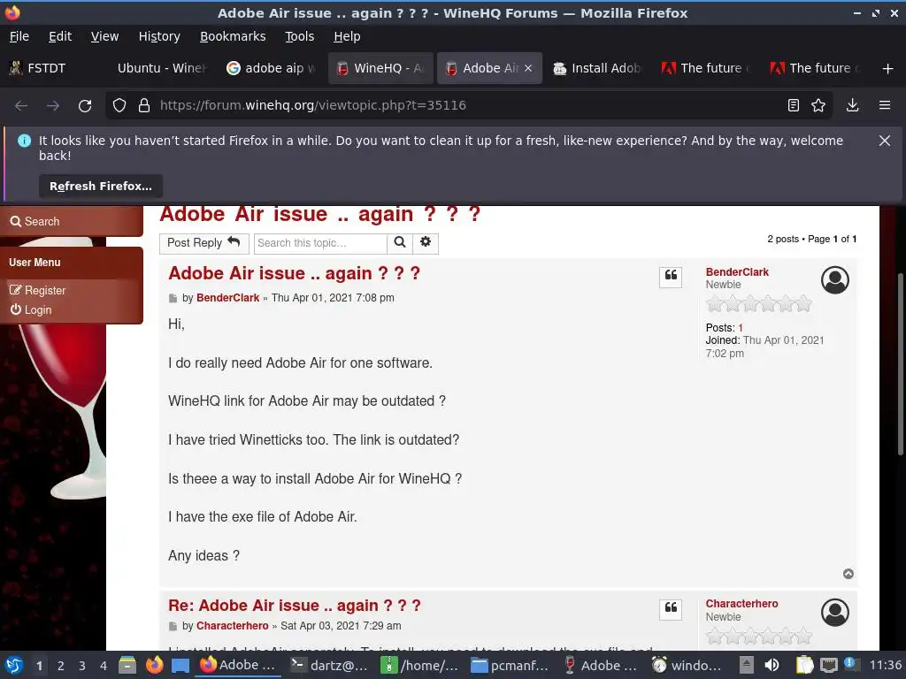Open the History menu
906x679 pixels.
point(159,36)
